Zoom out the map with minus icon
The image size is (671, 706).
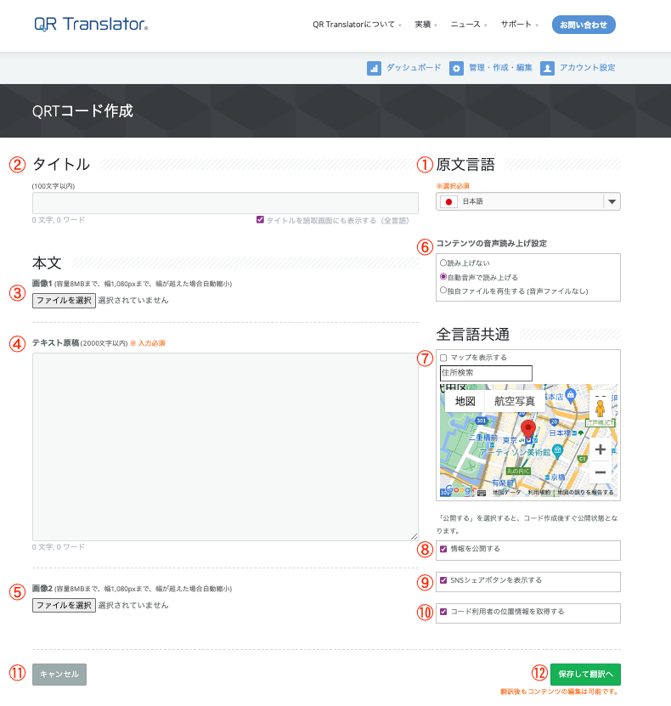600,472
